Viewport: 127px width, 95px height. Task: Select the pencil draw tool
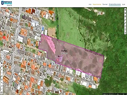point(125,23)
